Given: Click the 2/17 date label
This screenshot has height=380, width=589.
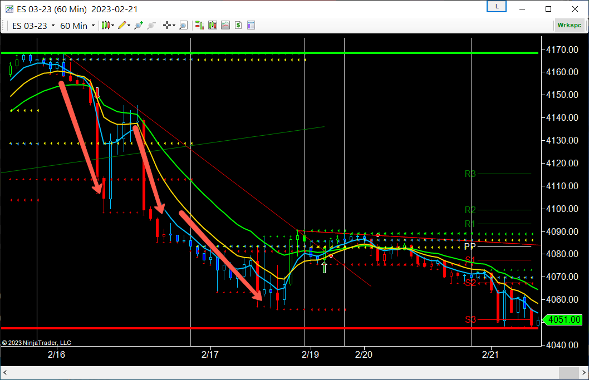Looking at the screenshot, I should [x=210, y=354].
